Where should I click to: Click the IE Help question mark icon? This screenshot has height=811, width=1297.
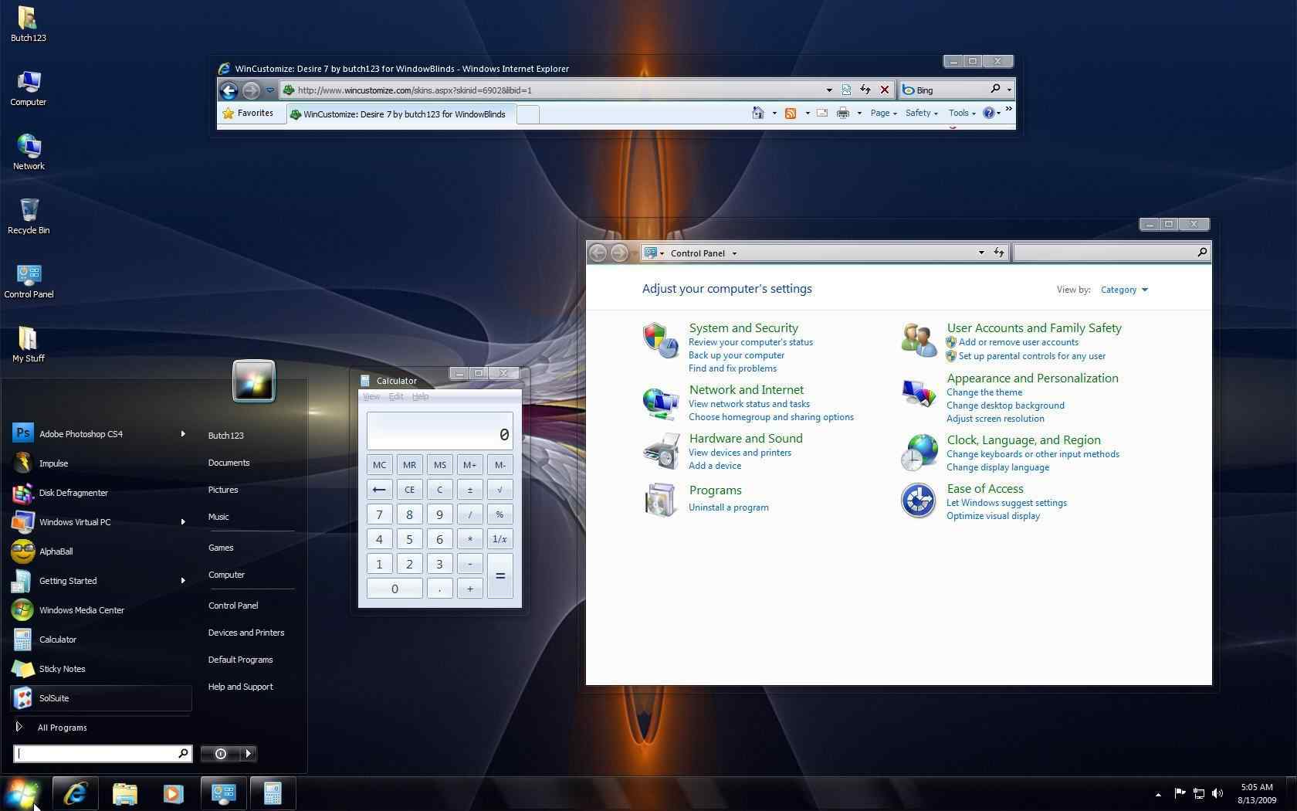coord(988,113)
